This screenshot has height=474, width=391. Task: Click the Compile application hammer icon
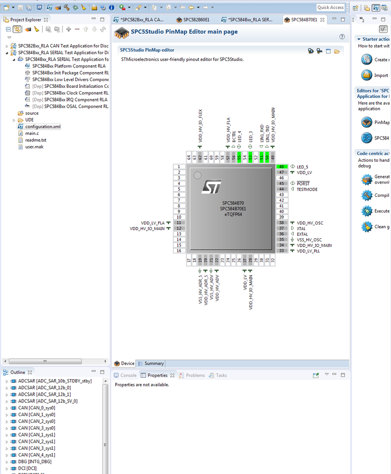click(366, 195)
